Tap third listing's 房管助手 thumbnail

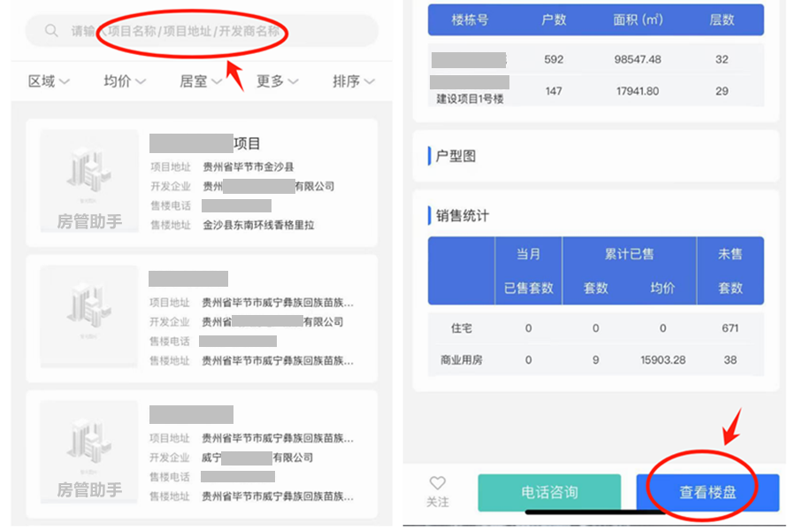(89, 451)
